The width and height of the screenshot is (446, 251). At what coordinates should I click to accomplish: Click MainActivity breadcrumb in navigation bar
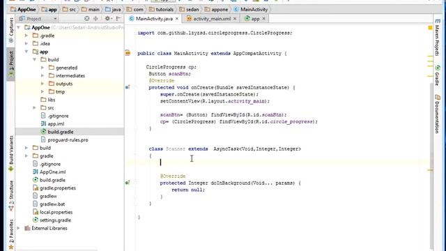pyautogui.click(x=251, y=9)
